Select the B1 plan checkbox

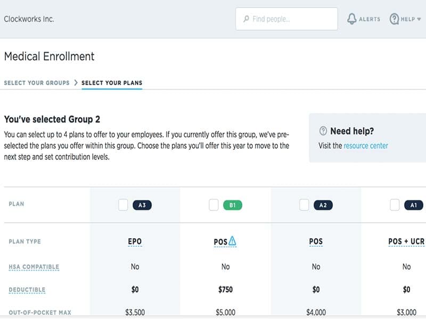(214, 205)
